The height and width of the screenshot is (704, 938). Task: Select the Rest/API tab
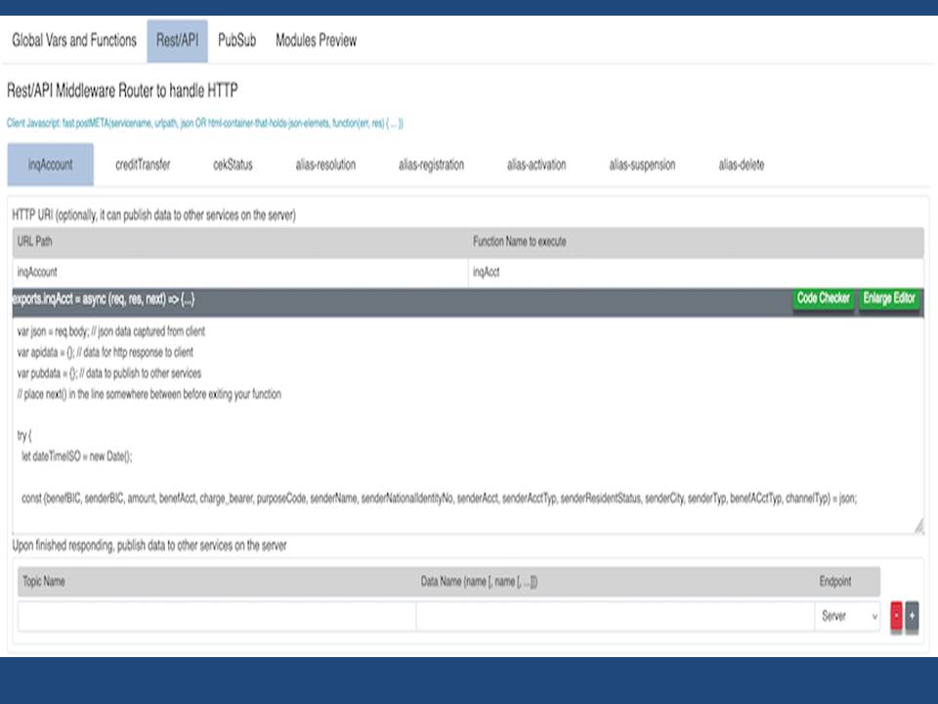click(177, 41)
